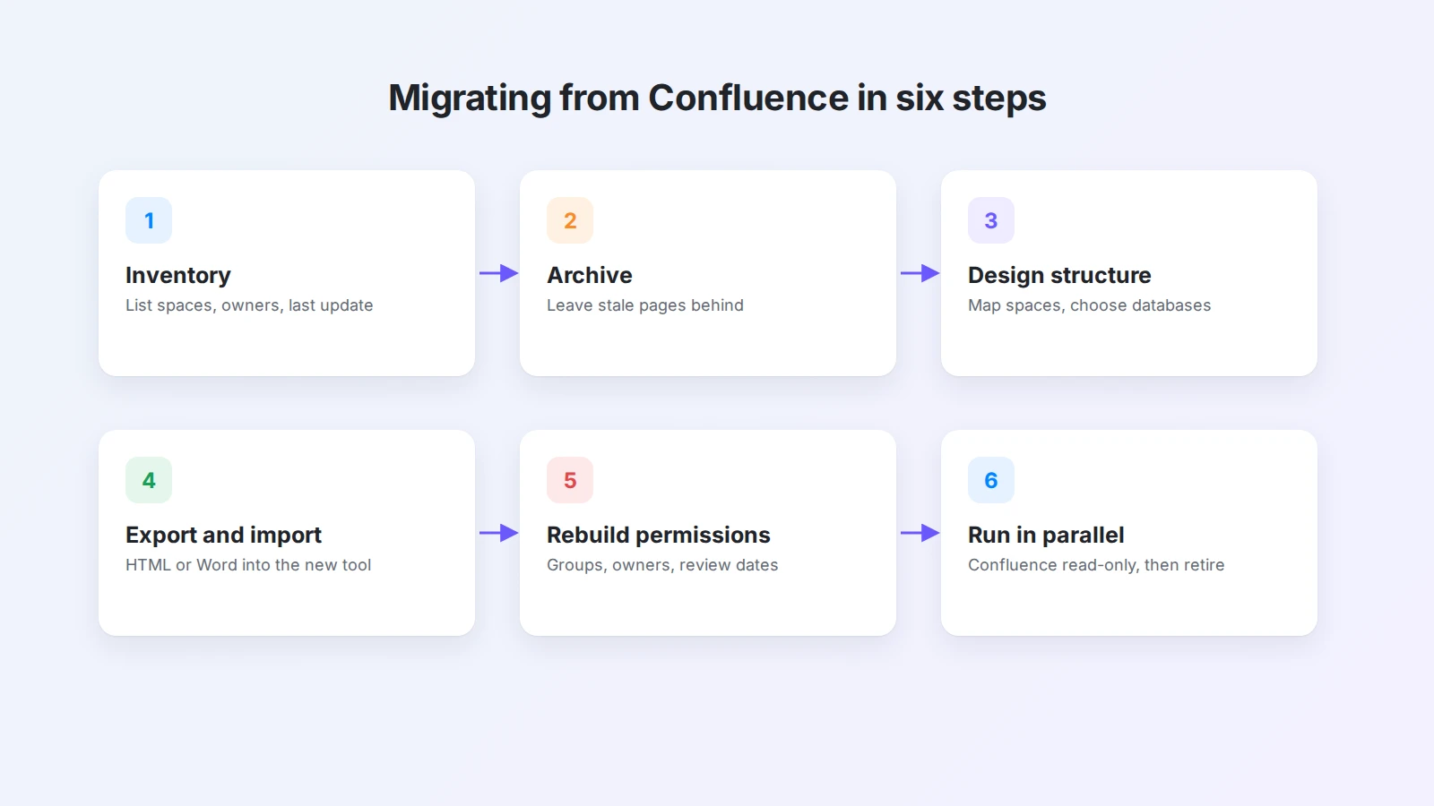The image size is (1434, 806).
Task: Click the 'Archive' card heading
Action: click(590, 275)
